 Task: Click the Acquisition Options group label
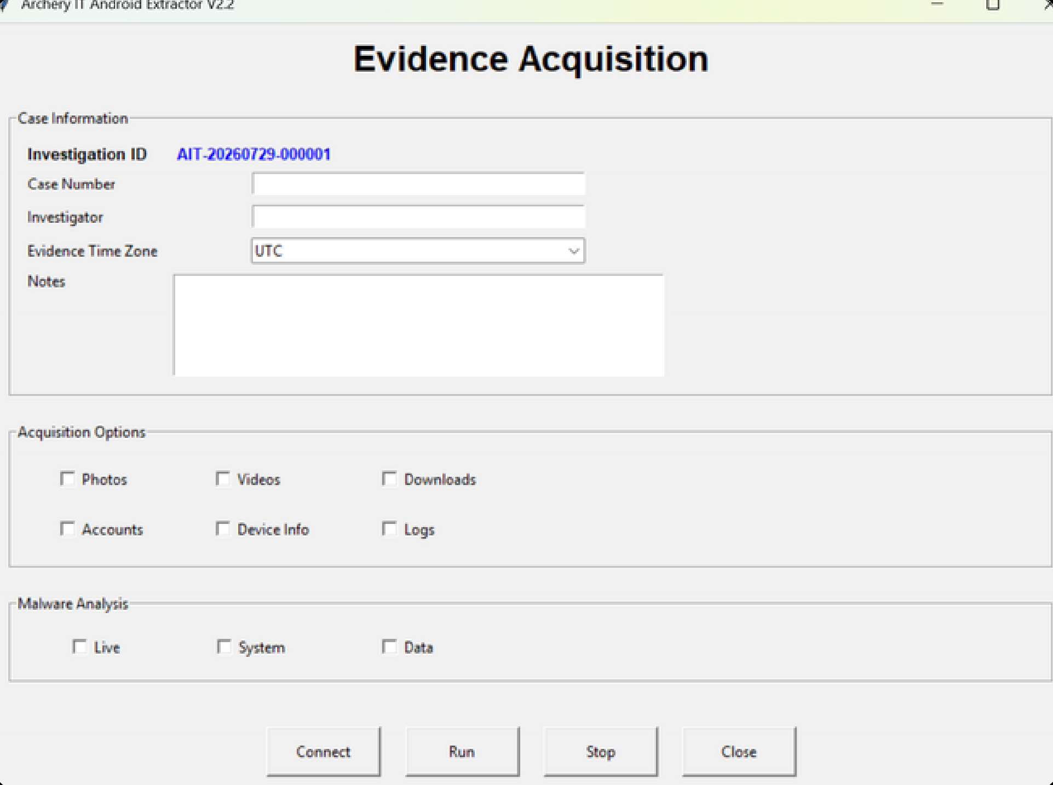pos(82,432)
